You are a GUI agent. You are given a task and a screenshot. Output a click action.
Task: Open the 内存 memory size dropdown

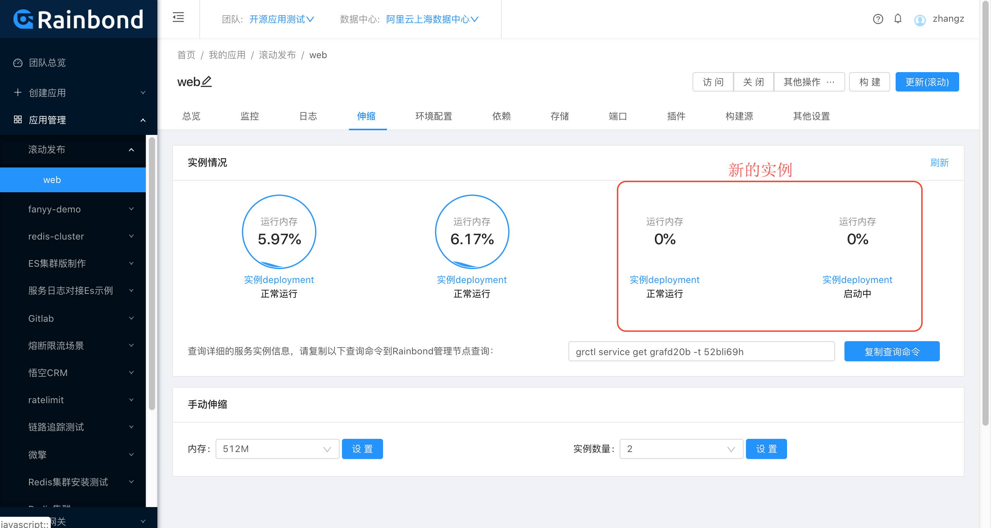click(x=275, y=449)
